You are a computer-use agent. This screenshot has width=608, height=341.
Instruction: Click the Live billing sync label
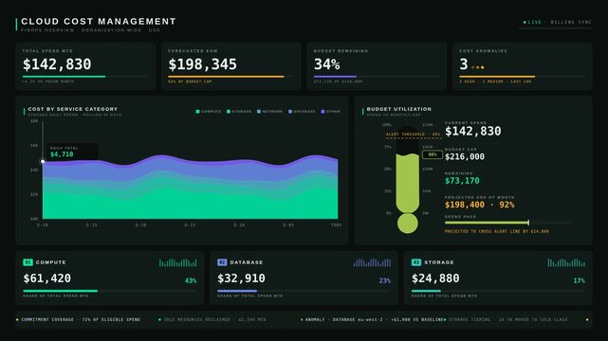click(x=560, y=23)
